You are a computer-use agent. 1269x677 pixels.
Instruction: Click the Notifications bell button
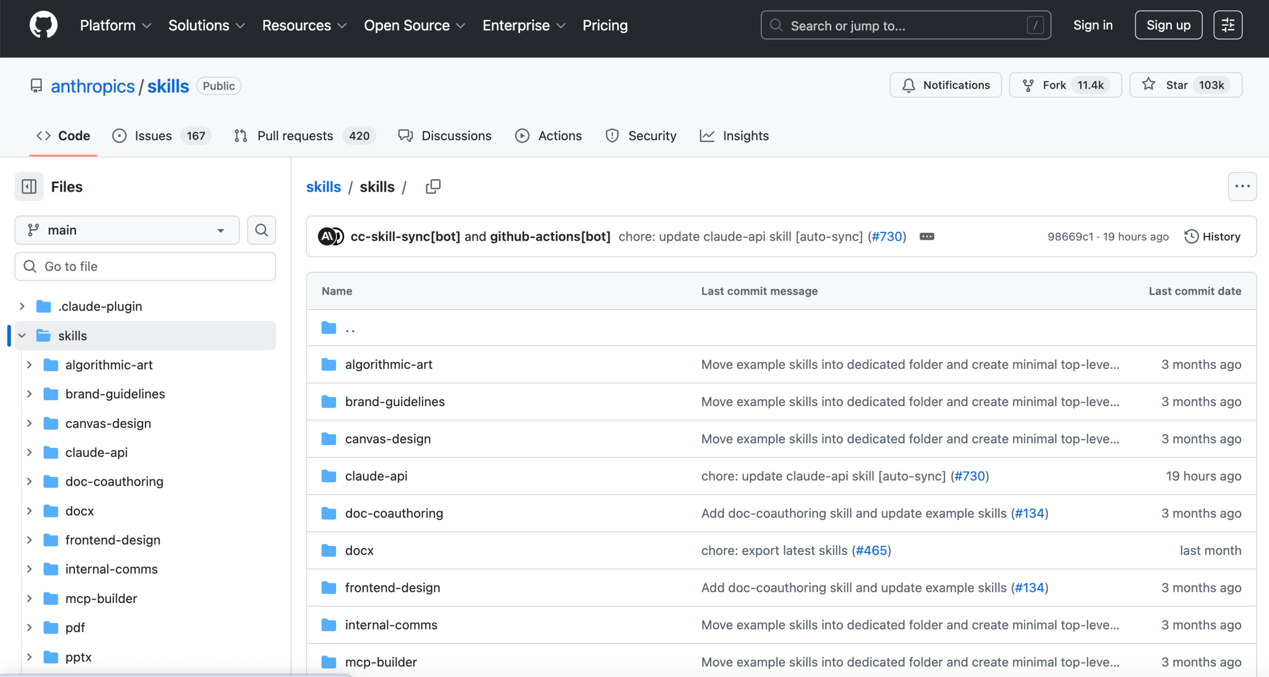(x=945, y=85)
